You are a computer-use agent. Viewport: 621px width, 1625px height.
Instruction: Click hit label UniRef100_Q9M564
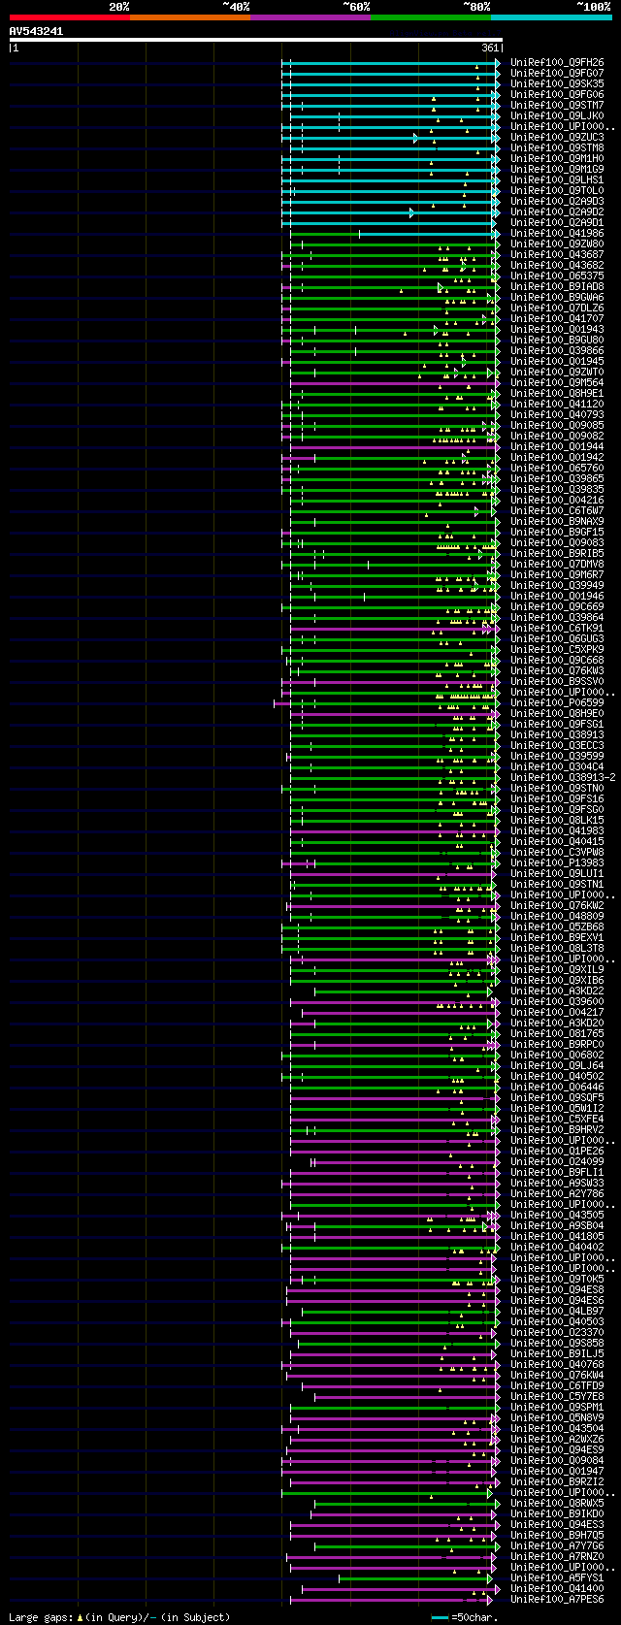pos(557,382)
